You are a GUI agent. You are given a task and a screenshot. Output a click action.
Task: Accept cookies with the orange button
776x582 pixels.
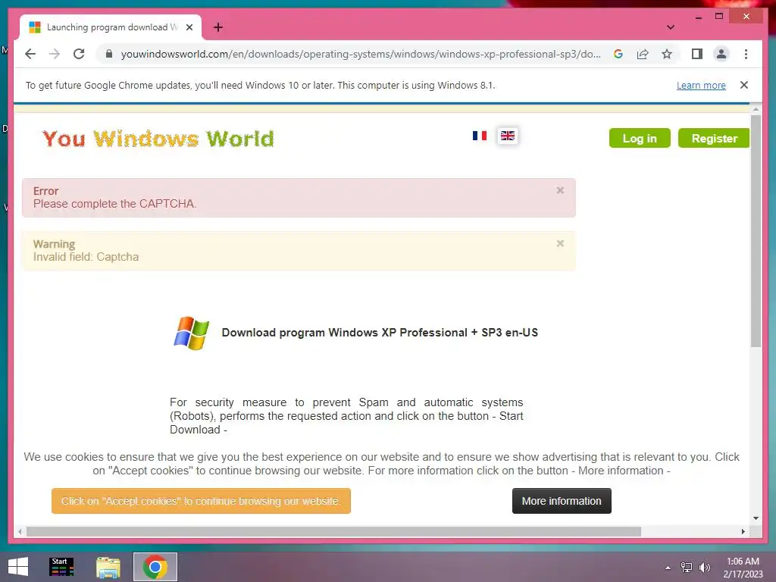click(201, 501)
